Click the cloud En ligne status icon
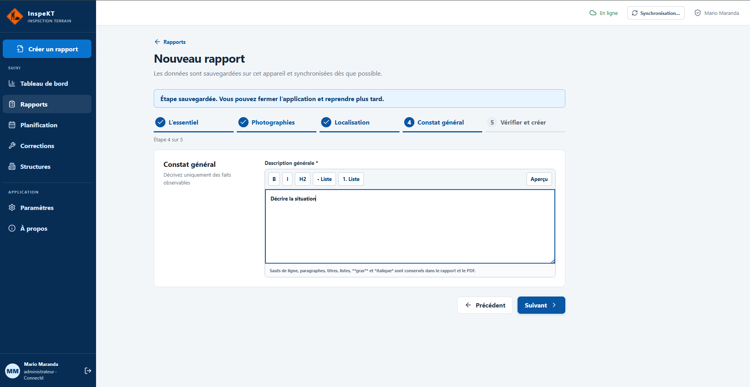Image resolution: width=750 pixels, height=387 pixels. [x=593, y=13]
